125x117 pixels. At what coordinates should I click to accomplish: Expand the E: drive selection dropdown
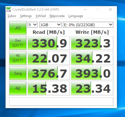(88, 25)
